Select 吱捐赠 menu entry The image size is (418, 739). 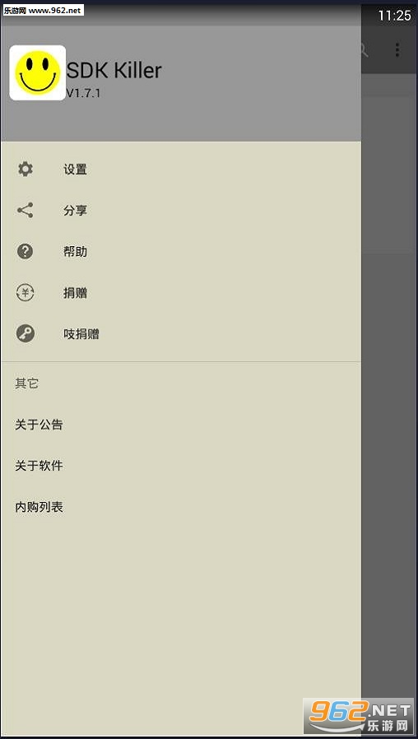coord(181,333)
